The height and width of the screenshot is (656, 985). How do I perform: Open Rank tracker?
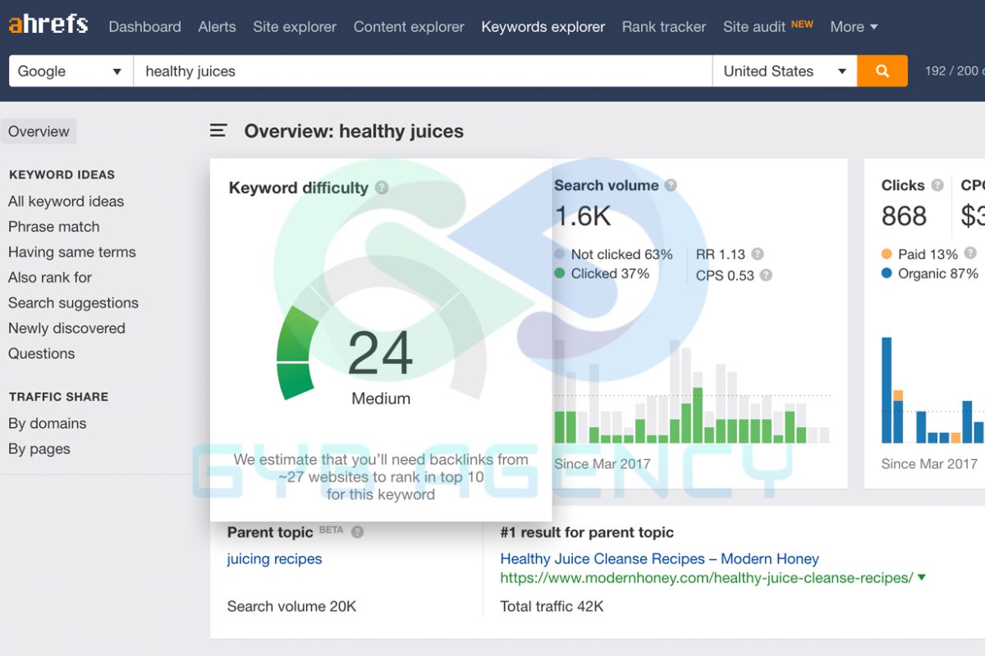tap(664, 26)
